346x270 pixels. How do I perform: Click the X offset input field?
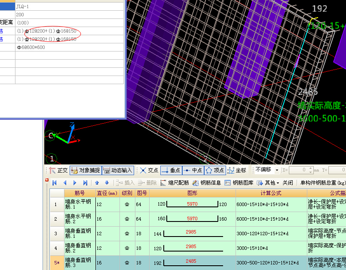tap(299, 170)
